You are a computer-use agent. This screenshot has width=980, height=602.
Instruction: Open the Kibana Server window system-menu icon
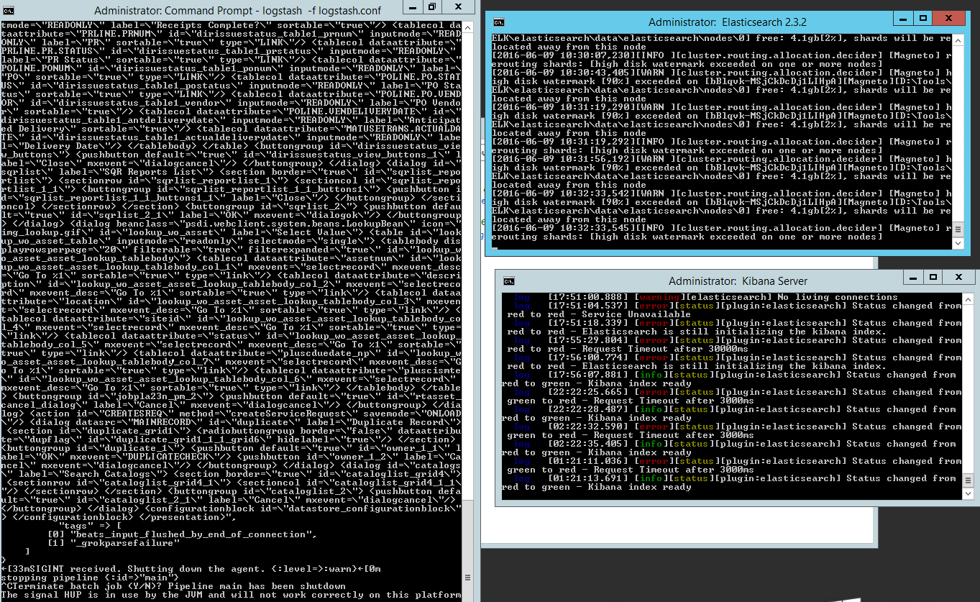tap(509, 281)
